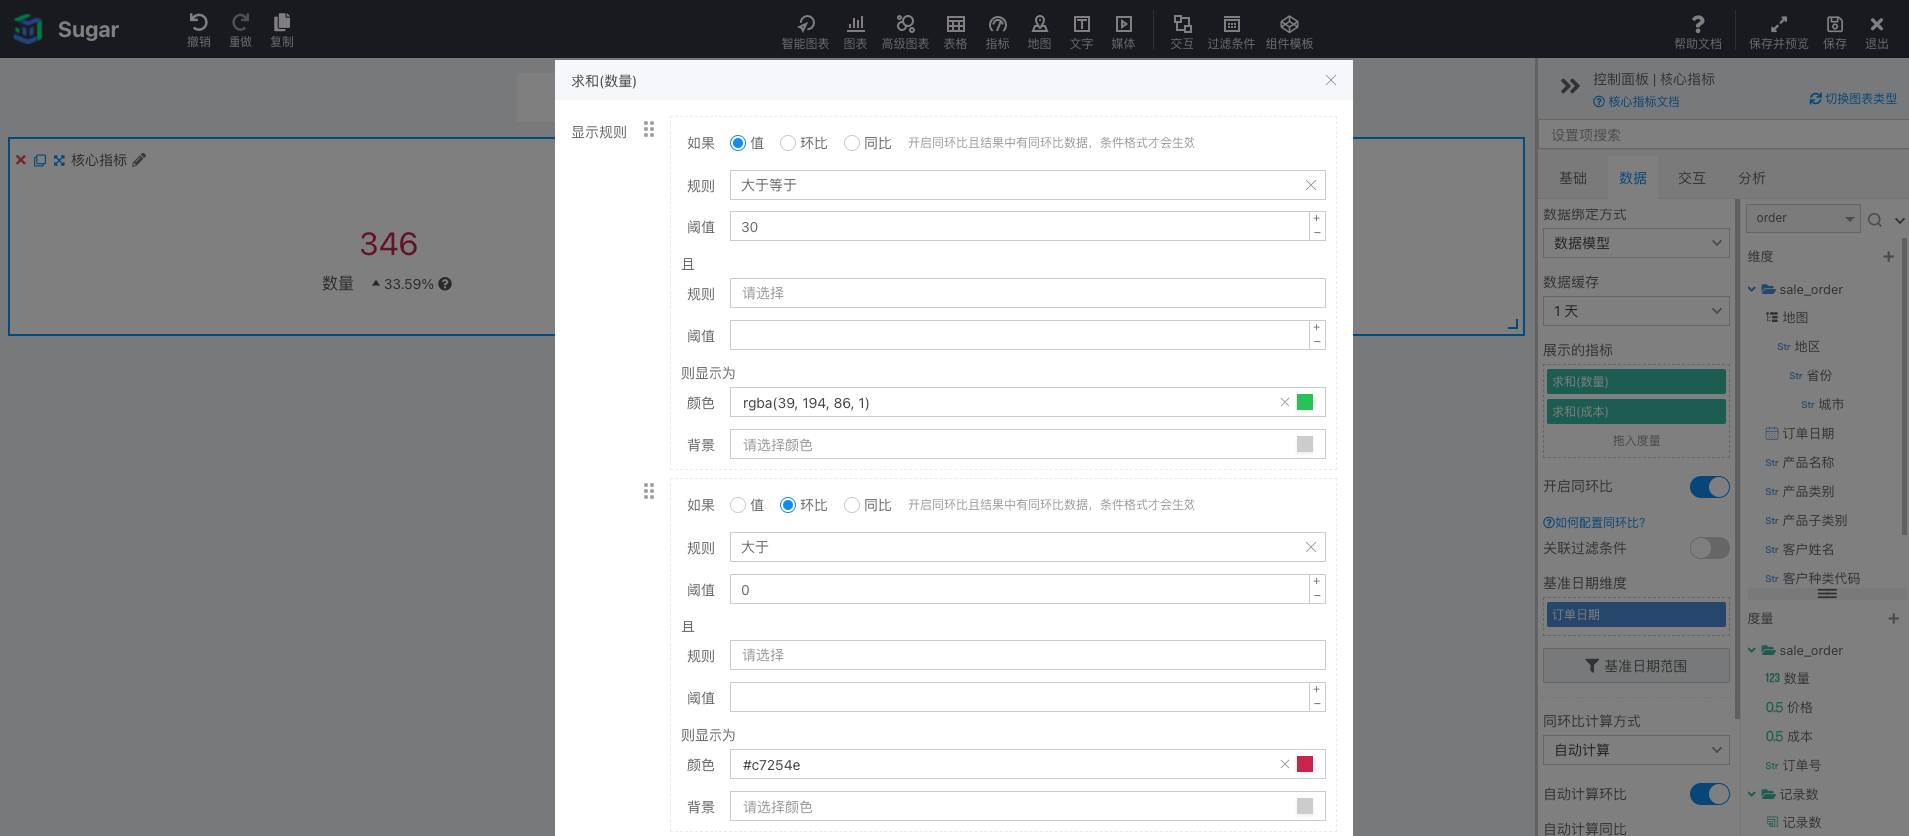This screenshot has height=836, width=1909.
Task: Click the 阈值 field containing 30
Action: click(1018, 227)
